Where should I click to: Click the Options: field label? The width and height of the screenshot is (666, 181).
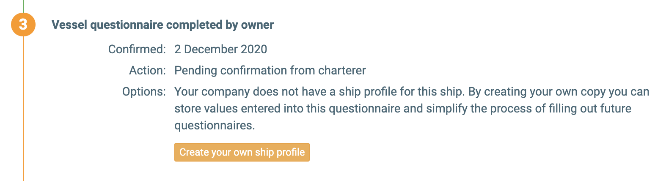point(144,92)
